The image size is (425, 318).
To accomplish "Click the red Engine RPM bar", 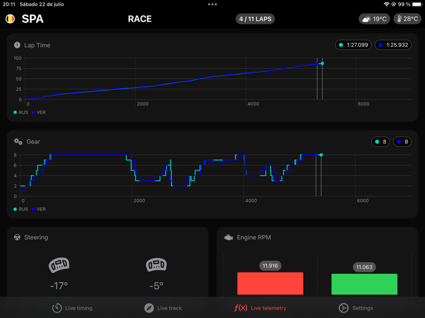I will point(270,283).
